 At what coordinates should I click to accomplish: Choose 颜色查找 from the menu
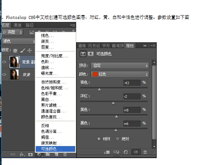tap(56, 117)
